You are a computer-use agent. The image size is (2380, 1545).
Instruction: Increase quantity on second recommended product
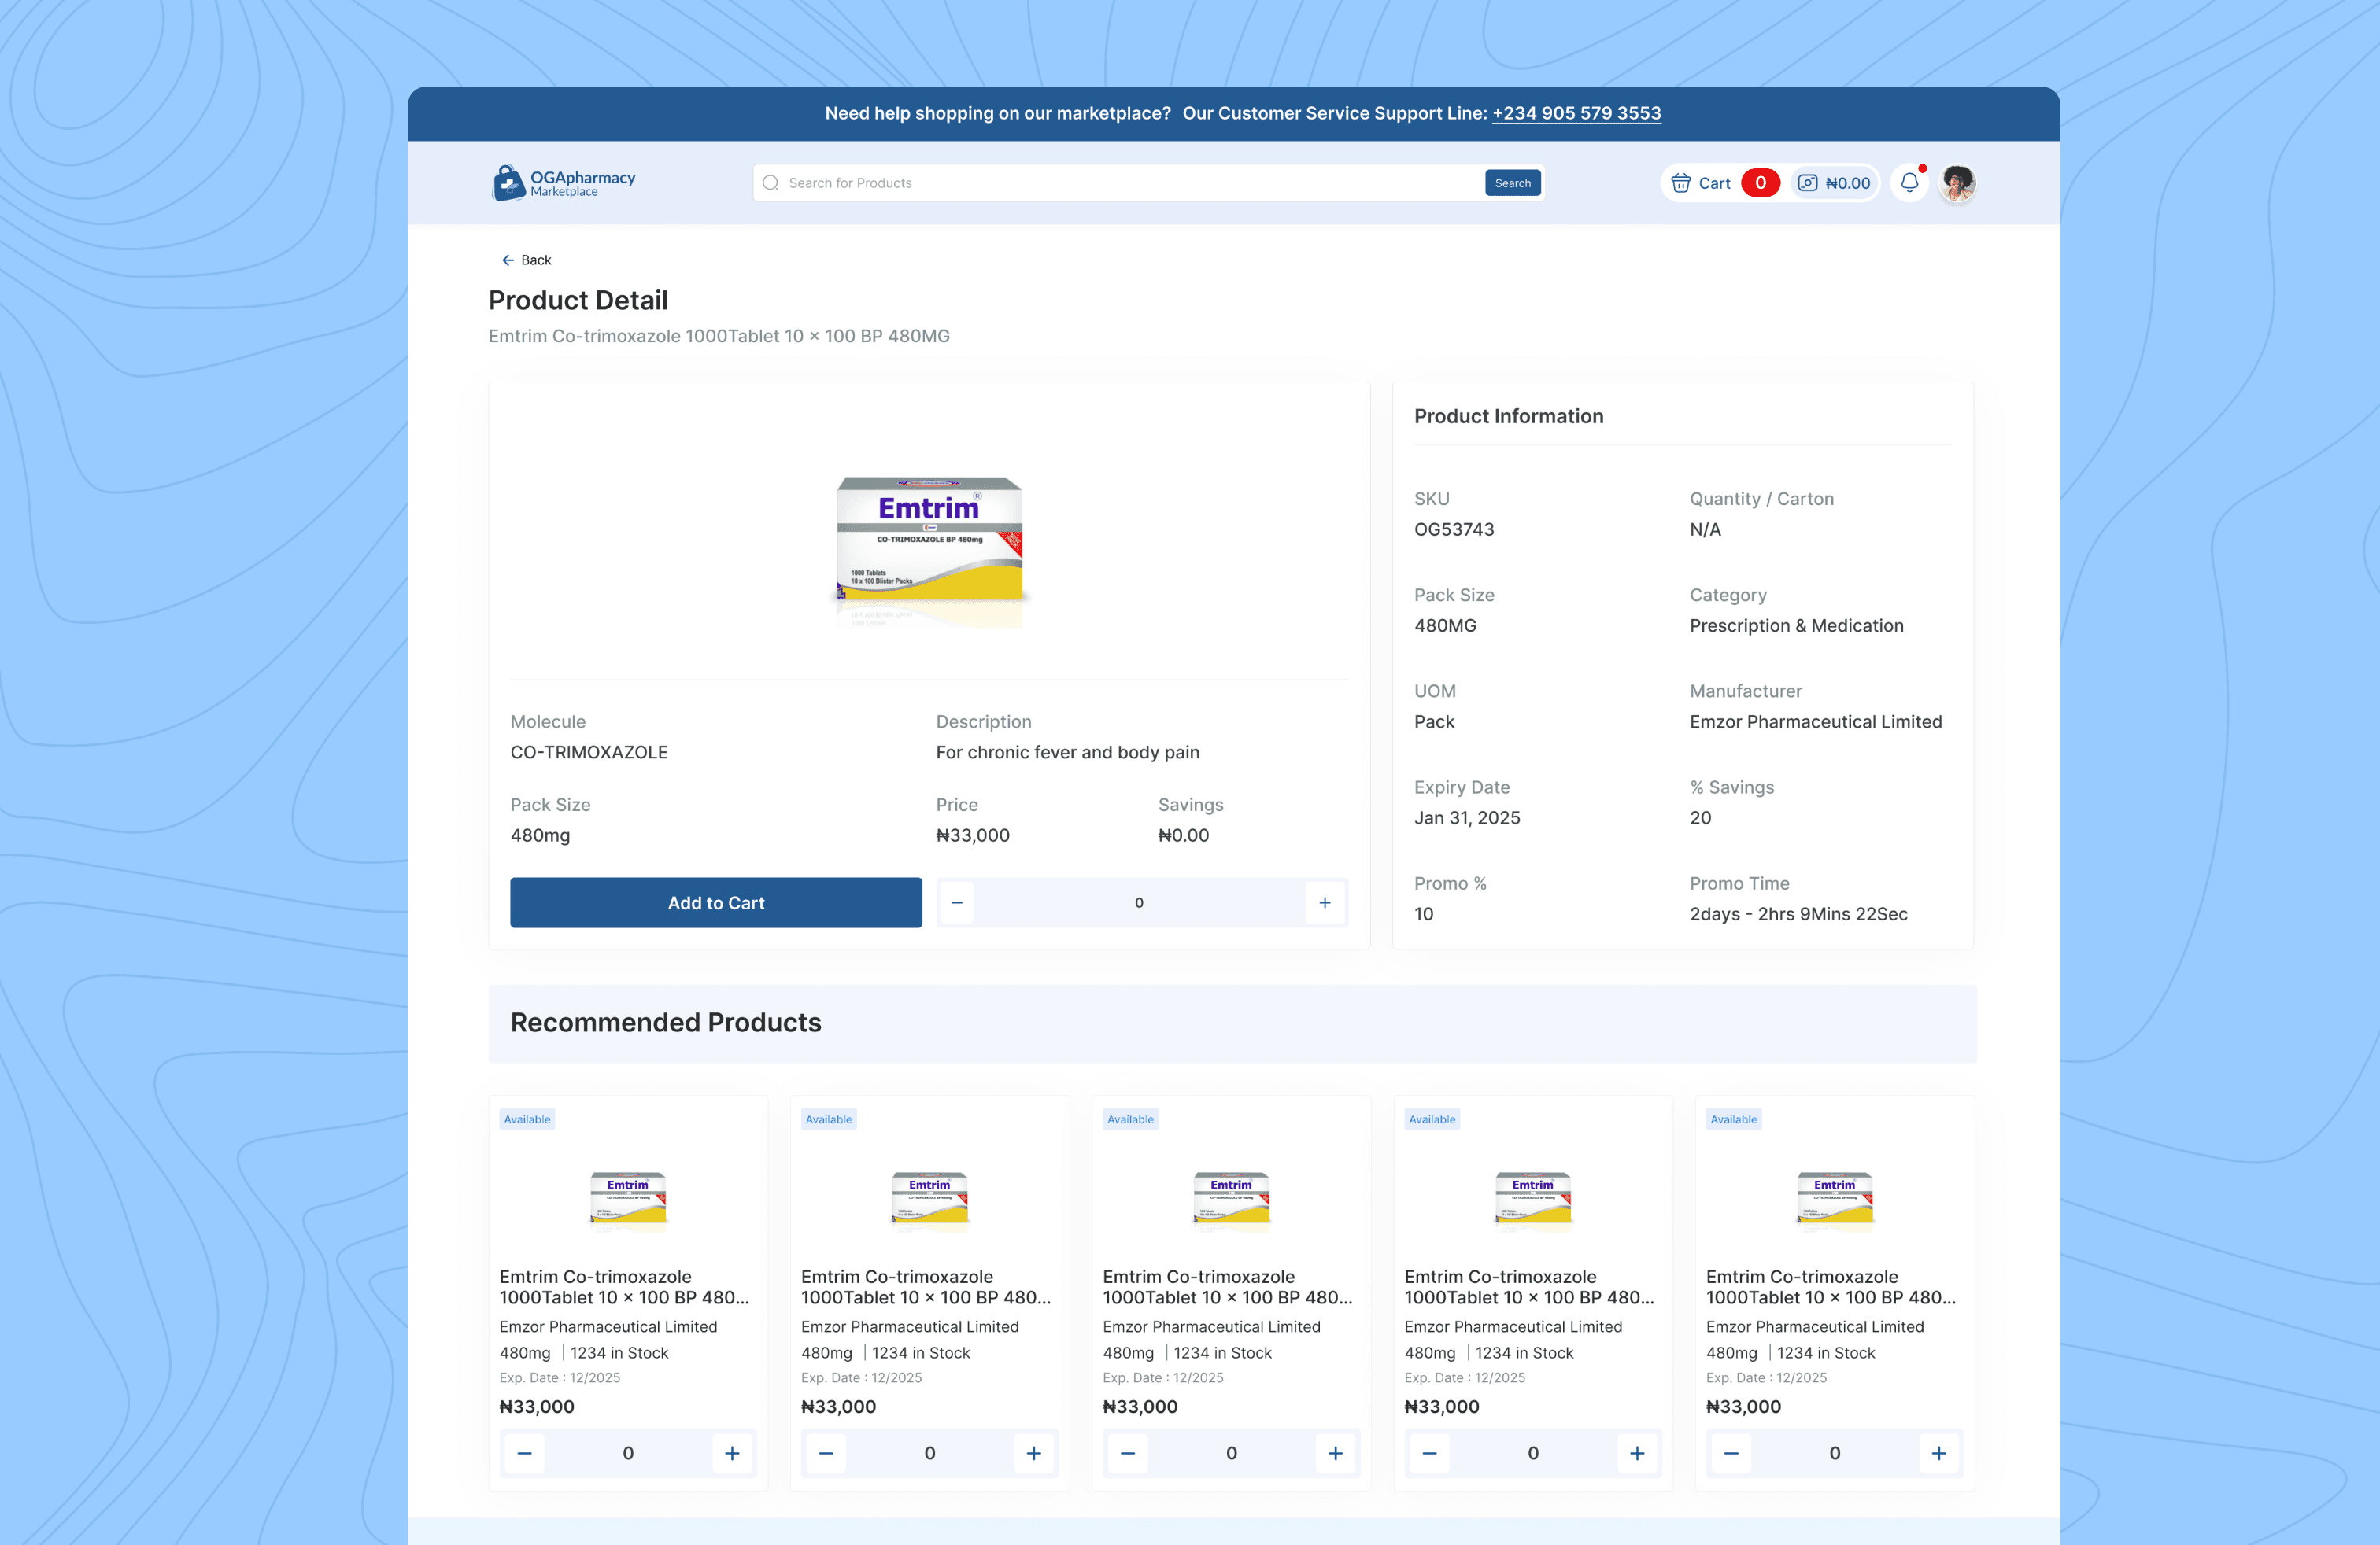pyautogui.click(x=1034, y=1453)
